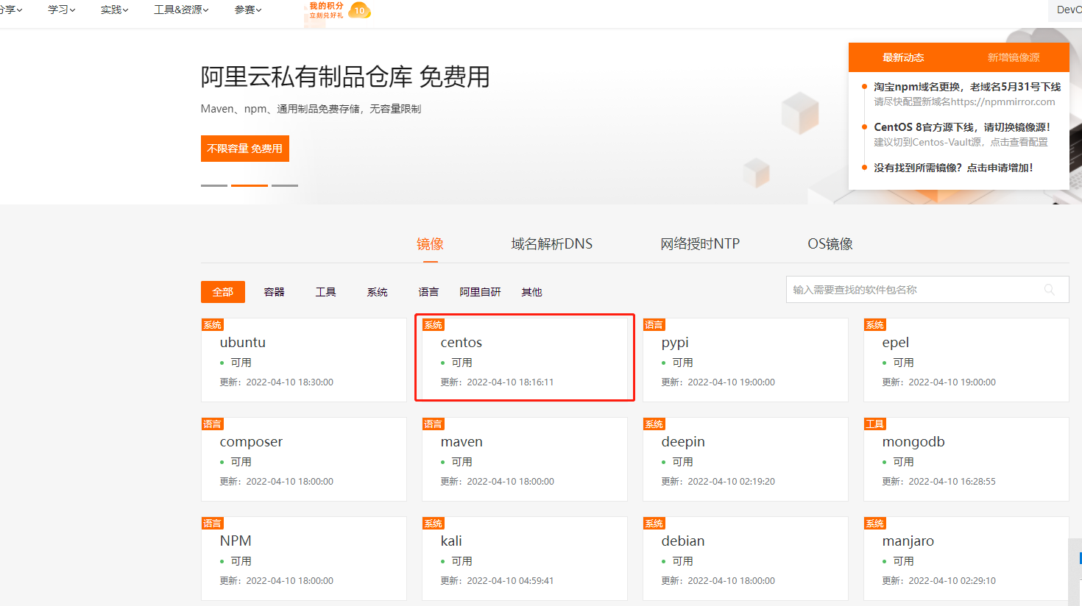
Task: Open the maven mirror card
Action: point(525,459)
